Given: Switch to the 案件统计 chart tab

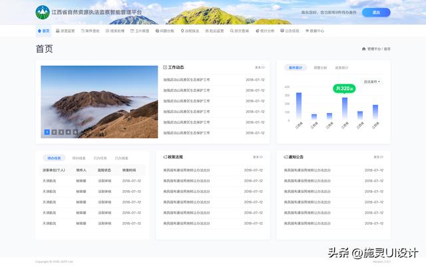Looking at the screenshot, I should tap(296, 68).
